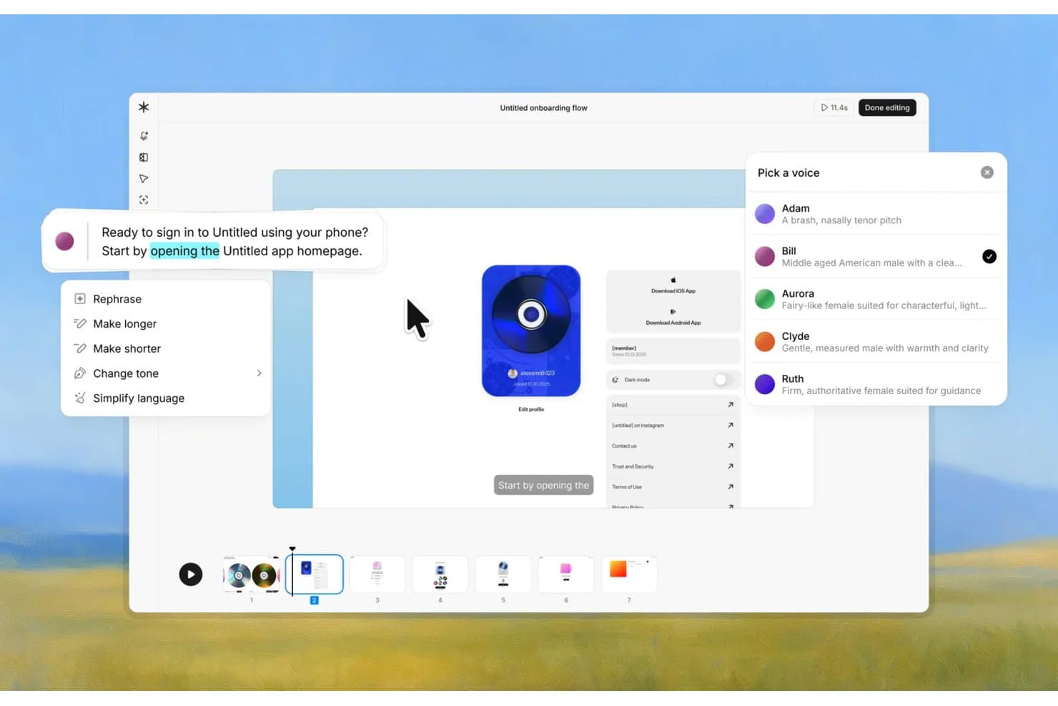Toggle the Dark mode switch

click(723, 380)
